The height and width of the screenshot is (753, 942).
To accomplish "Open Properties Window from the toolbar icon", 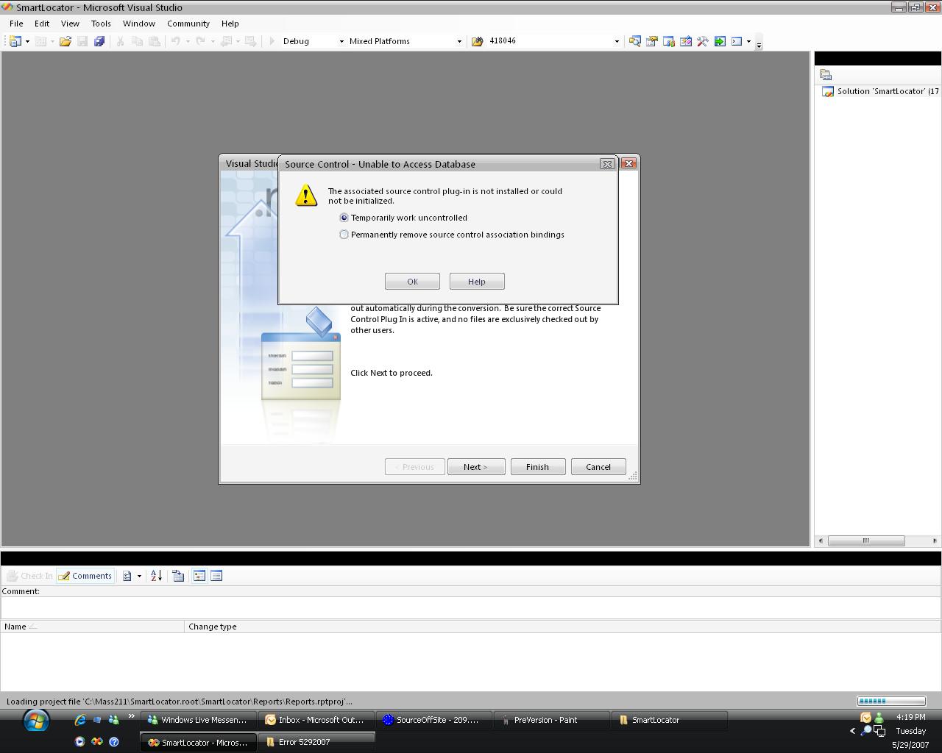I will 651,41.
